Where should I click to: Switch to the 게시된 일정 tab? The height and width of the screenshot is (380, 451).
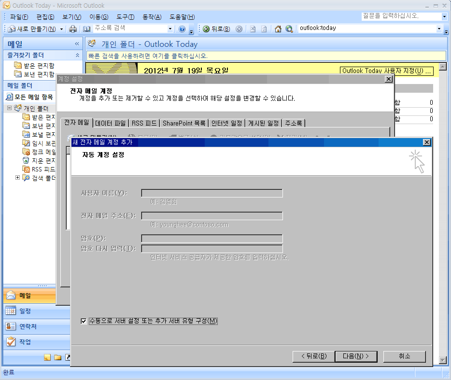264,123
